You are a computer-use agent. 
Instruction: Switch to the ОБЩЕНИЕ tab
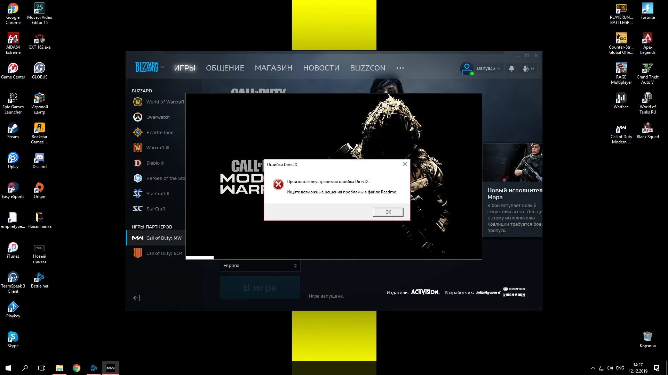[x=225, y=68]
